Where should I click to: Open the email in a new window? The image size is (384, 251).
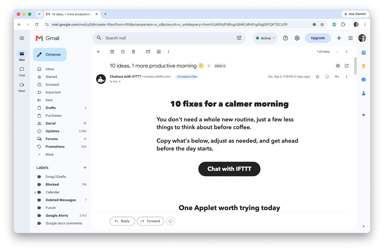pyautogui.click(x=347, y=66)
